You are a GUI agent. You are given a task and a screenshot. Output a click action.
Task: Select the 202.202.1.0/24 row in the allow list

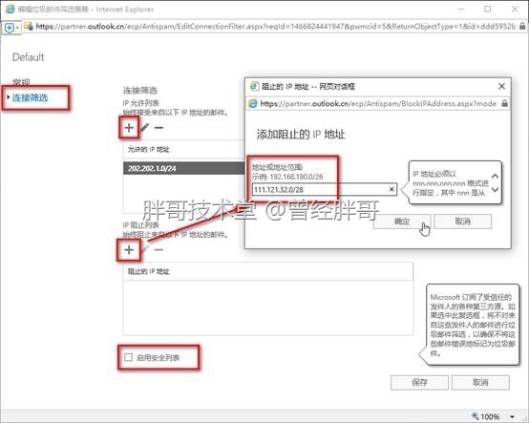pyautogui.click(x=184, y=168)
